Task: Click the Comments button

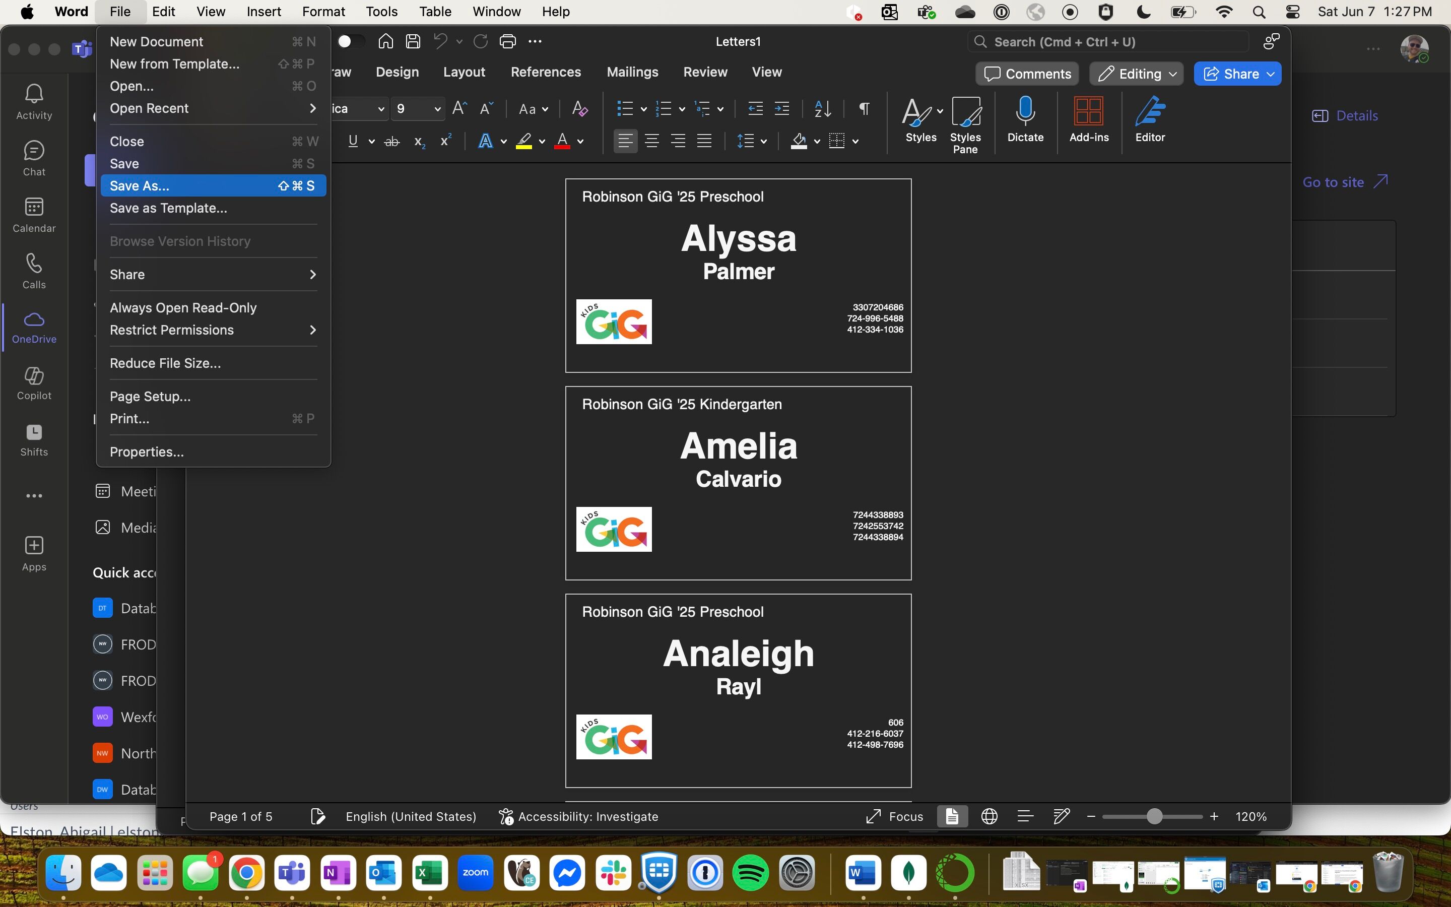Action: coord(1027,74)
